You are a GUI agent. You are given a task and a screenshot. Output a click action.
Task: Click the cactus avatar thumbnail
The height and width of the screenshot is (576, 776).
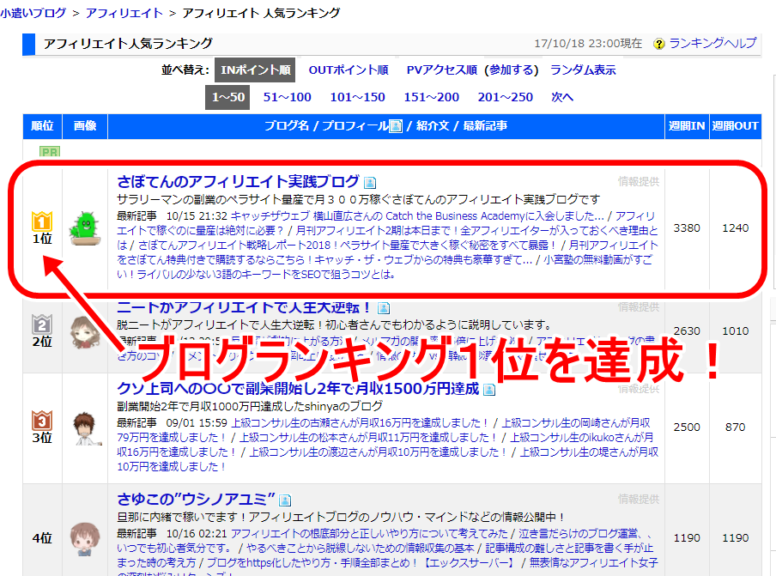[84, 227]
